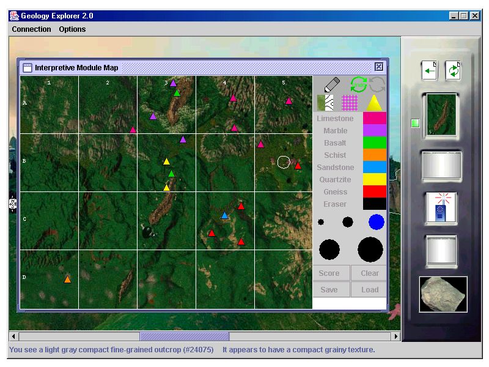The height and width of the screenshot is (367, 489).
Task: Click the green undo arrows icon
Action: coord(358,84)
